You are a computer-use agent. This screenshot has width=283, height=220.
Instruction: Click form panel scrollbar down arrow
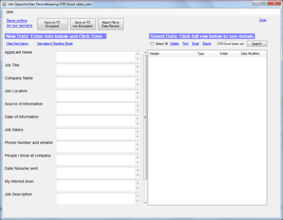145,203
